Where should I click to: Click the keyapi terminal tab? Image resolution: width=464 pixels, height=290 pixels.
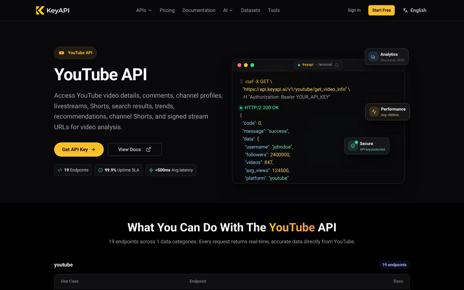[x=318, y=65]
